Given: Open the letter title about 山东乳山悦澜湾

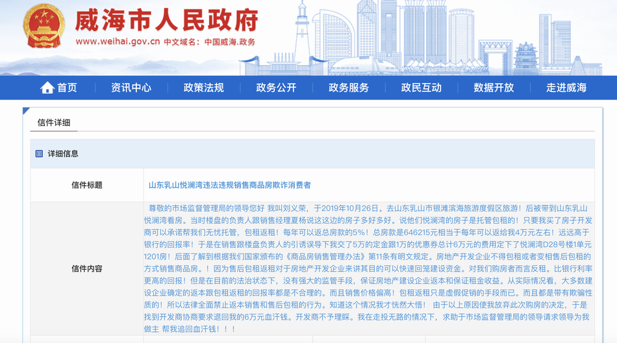Looking at the screenshot, I should coord(229,185).
